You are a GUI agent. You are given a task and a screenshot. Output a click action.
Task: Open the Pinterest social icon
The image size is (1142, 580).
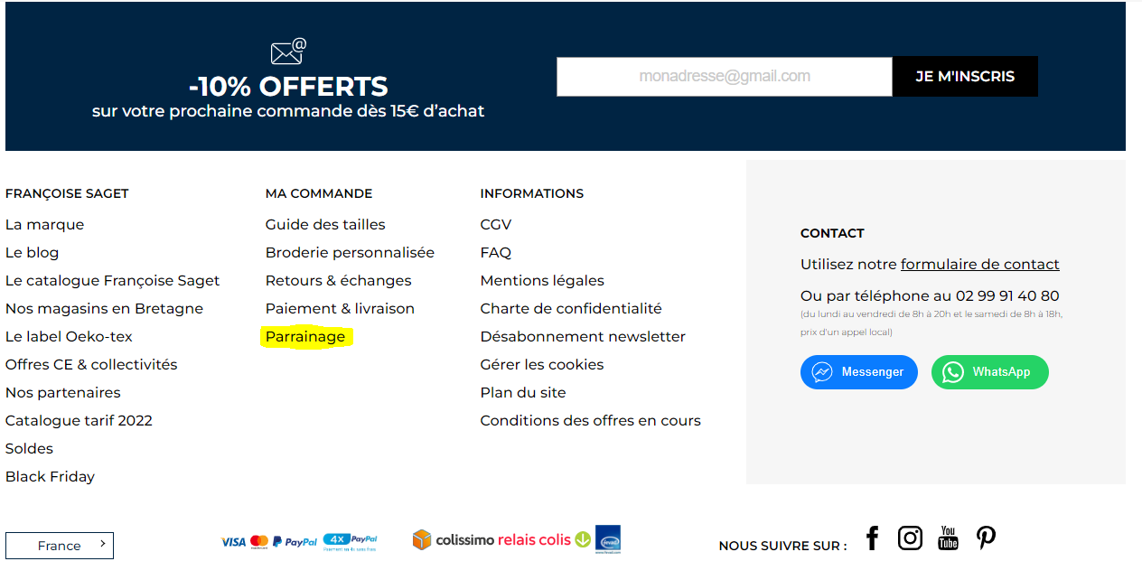[x=986, y=538]
